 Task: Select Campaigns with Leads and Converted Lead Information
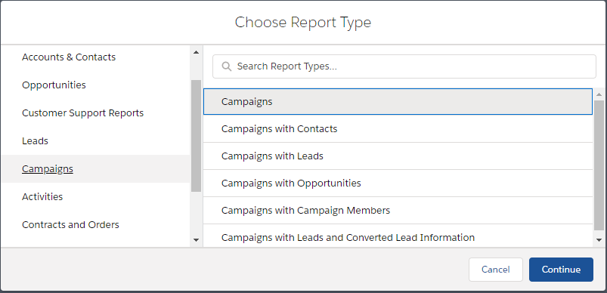(398, 236)
